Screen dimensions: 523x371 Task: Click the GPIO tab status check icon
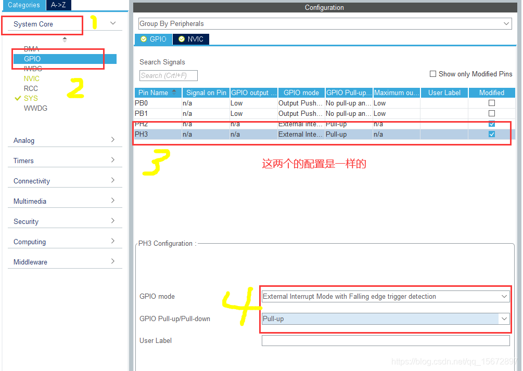point(144,39)
